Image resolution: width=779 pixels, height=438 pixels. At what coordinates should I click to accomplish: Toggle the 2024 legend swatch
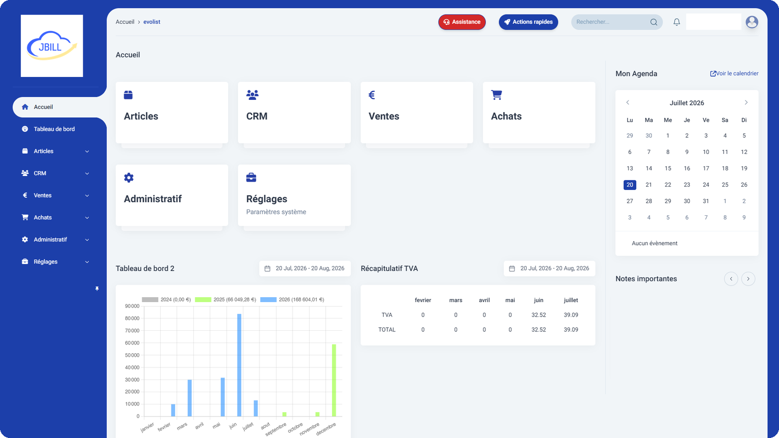pos(150,300)
